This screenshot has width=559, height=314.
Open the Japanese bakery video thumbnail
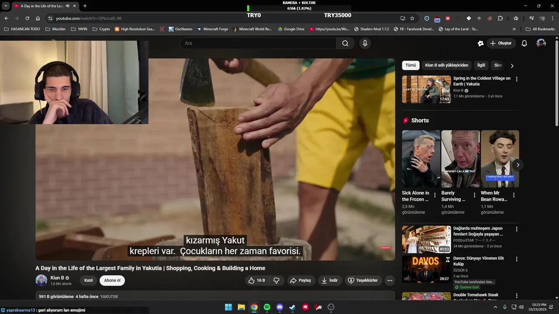[x=426, y=239]
